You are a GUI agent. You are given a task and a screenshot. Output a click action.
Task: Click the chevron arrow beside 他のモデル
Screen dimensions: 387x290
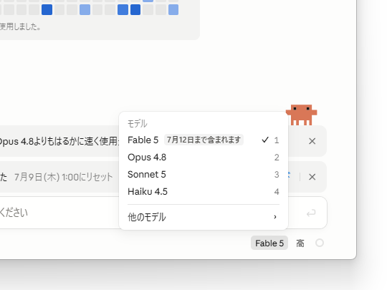(x=275, y=217)
